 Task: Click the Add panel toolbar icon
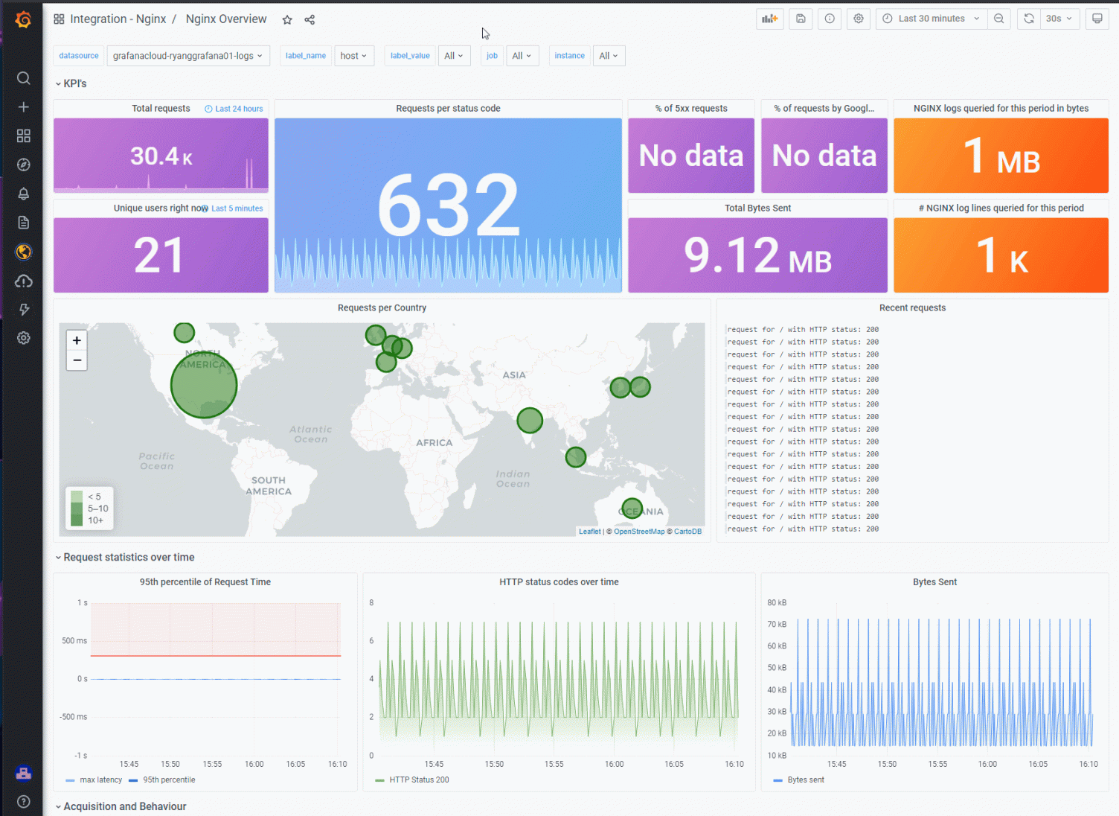click(769, 19)
